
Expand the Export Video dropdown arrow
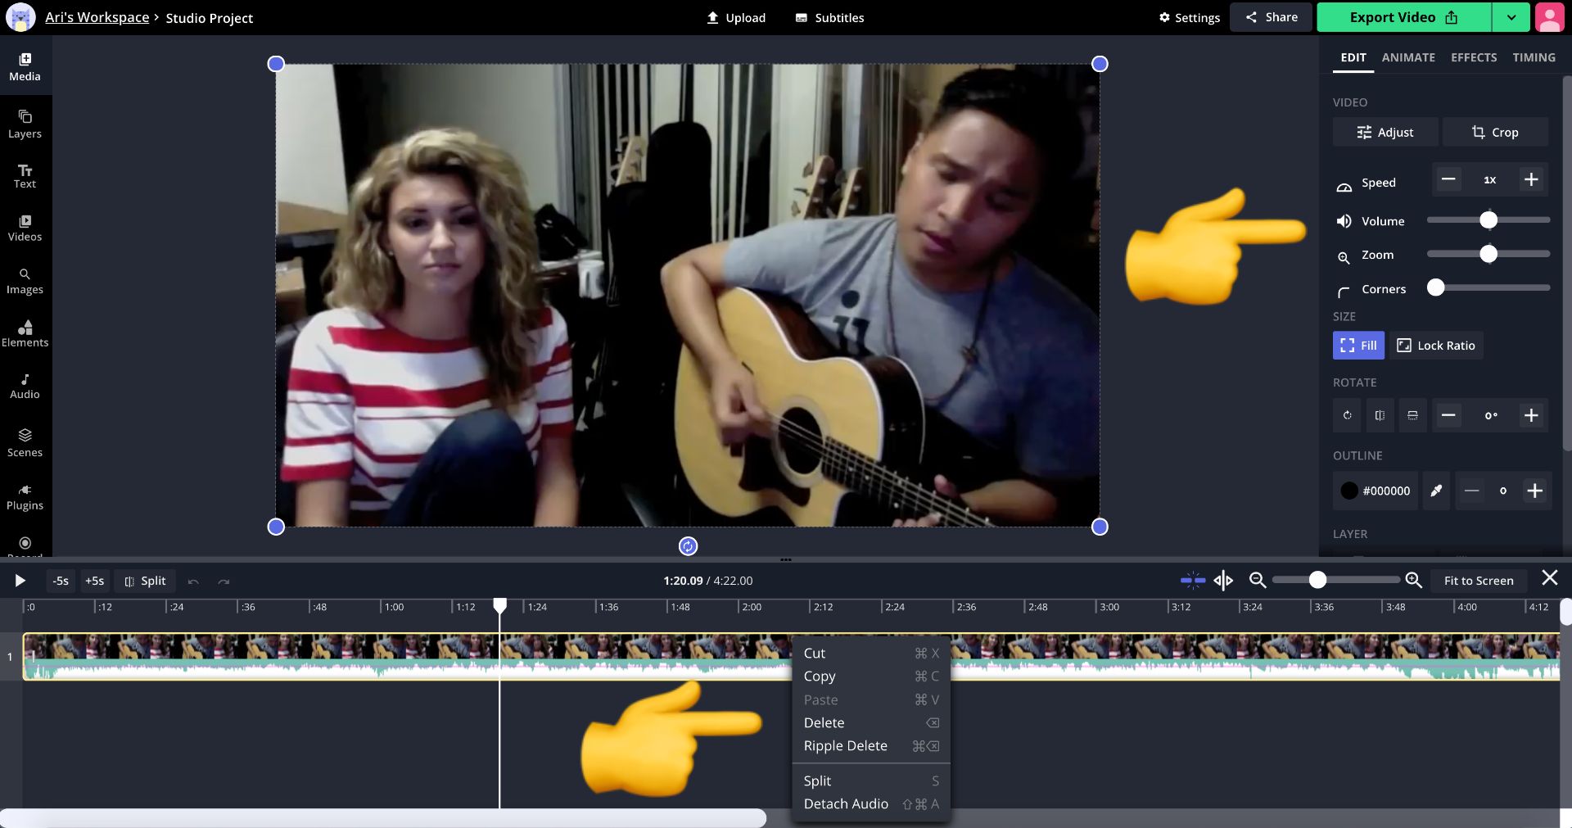[1511, 17]
